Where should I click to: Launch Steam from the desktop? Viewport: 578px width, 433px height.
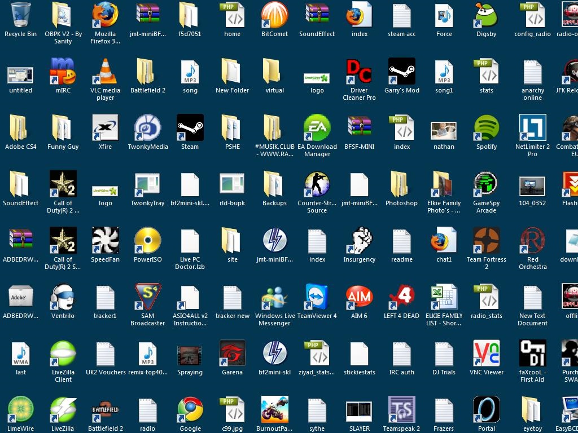point(190,127)
